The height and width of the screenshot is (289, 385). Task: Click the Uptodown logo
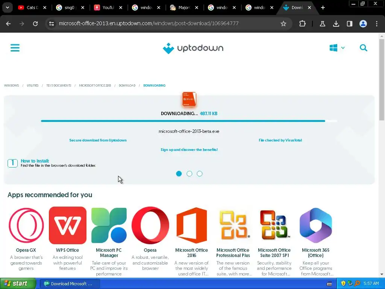[x=193, y=48]
